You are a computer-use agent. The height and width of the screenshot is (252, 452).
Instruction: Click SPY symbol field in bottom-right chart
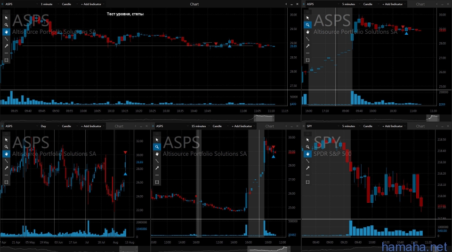point(322,126)
